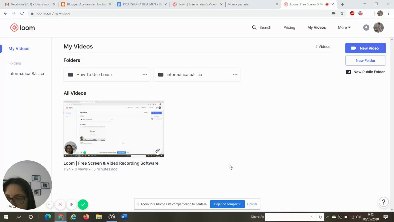
Task: Switch to the Gmail Recibidos tab
Action: point(29,4)
